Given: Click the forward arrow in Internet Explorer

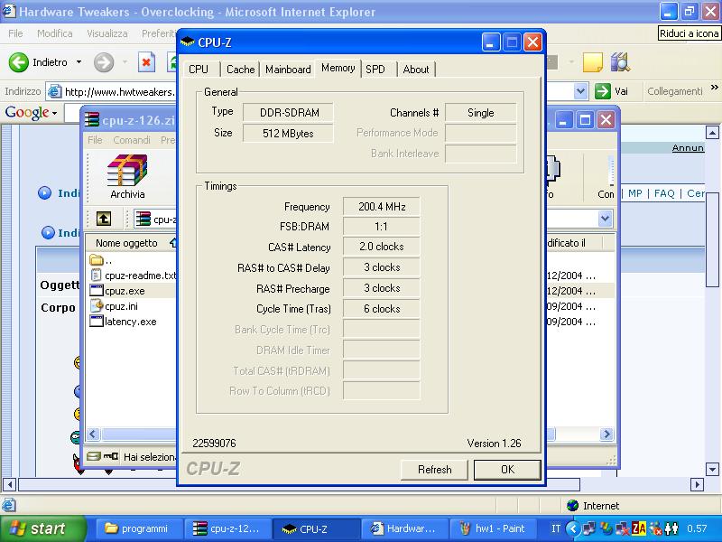Looking at the screenshot, I should (x=104, y=62).
